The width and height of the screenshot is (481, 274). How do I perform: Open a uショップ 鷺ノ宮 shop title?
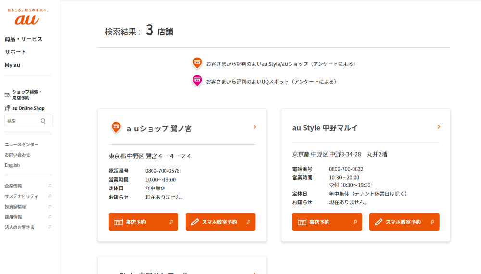159,128
